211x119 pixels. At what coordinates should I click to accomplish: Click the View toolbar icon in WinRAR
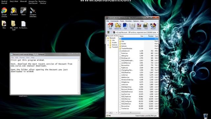132,26
